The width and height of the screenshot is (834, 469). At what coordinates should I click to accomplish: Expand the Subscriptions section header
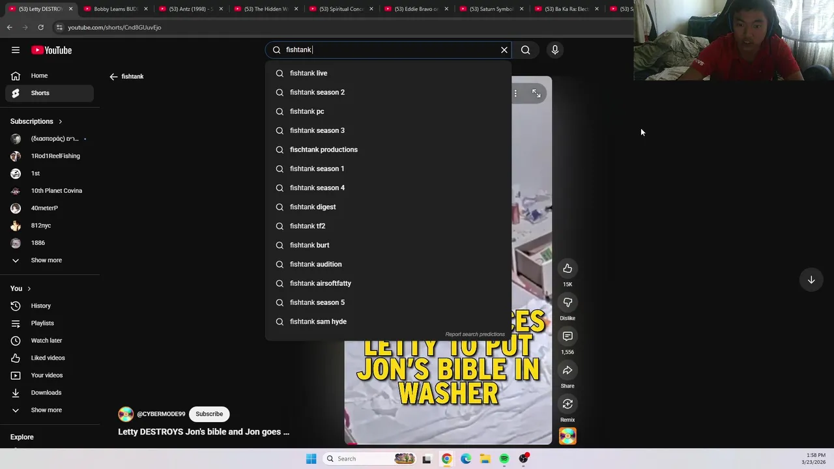click(x=36, y=121)
